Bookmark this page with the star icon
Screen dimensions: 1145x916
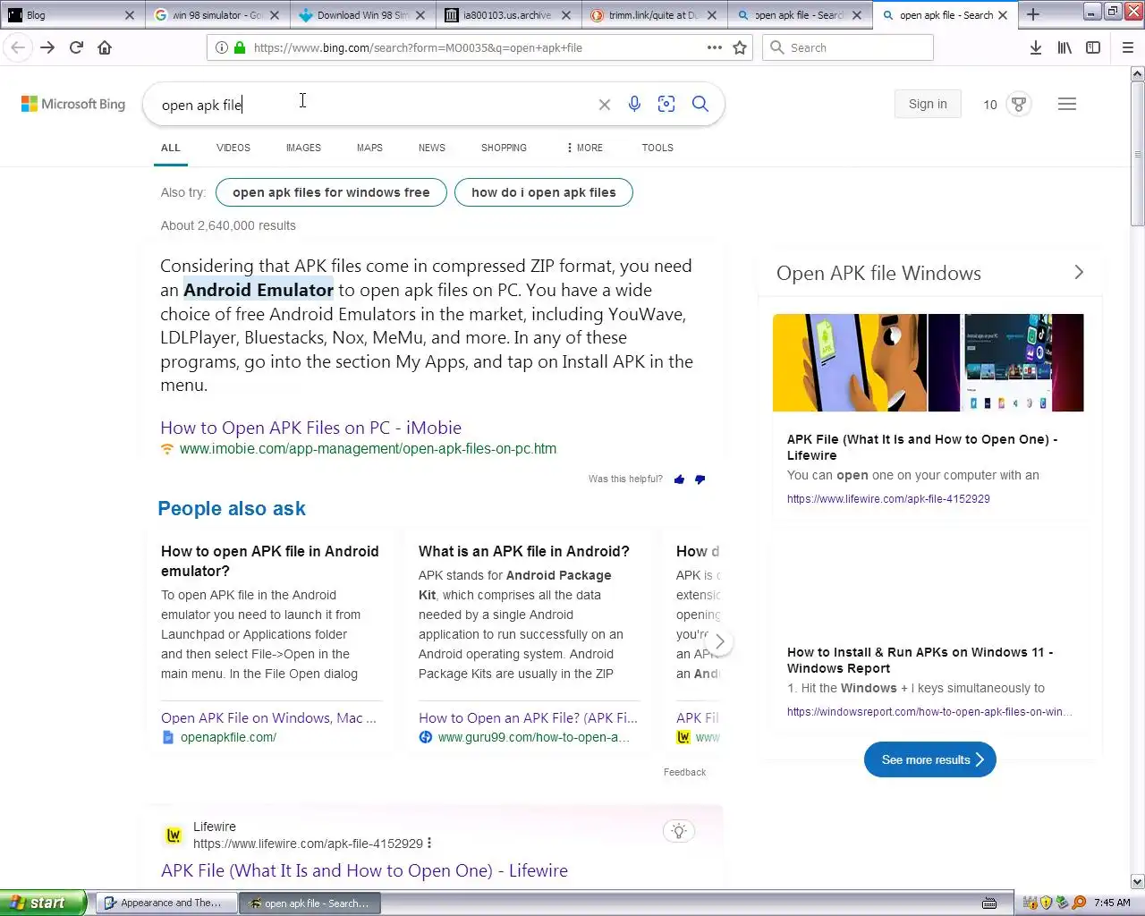pyautogui.click(x=740, y=47)
